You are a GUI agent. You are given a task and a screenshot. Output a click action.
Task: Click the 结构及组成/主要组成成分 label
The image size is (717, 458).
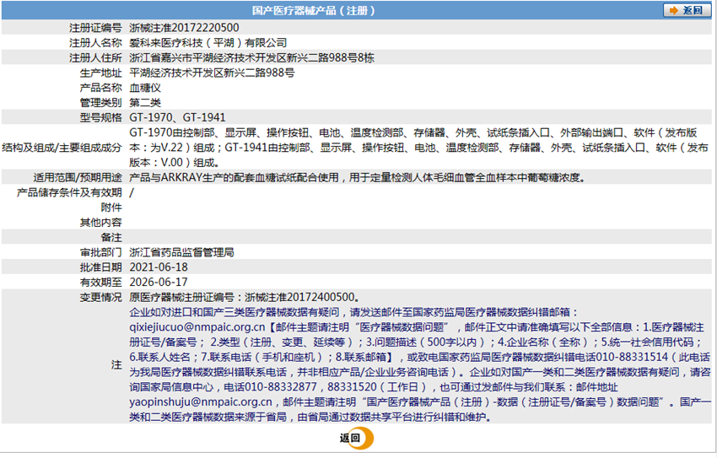coord(62,148)
